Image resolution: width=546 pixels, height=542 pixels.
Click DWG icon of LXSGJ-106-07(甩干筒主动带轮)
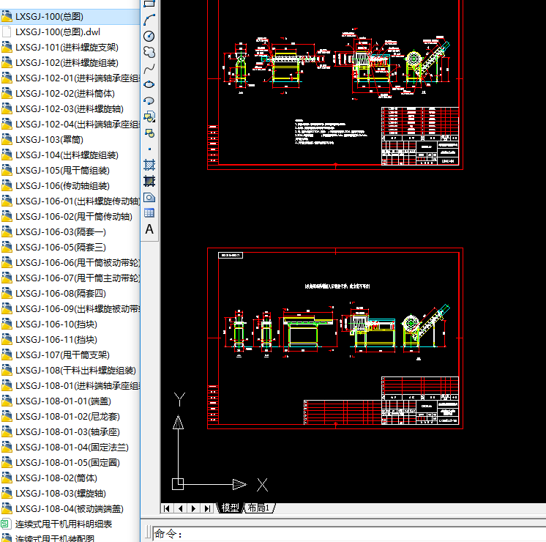(7, 278)
